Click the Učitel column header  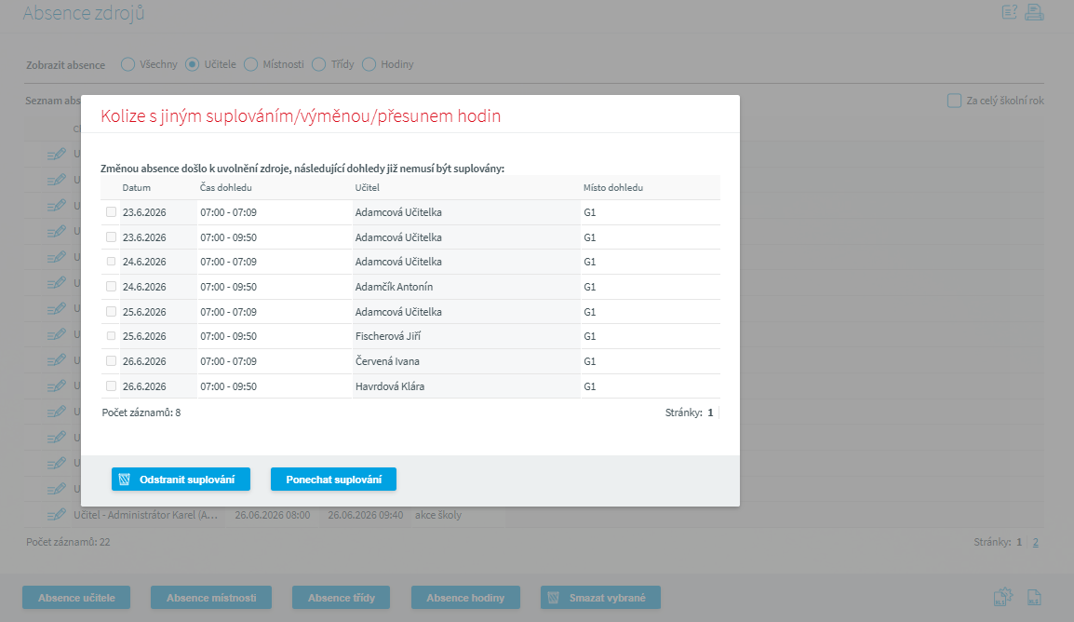367,188
